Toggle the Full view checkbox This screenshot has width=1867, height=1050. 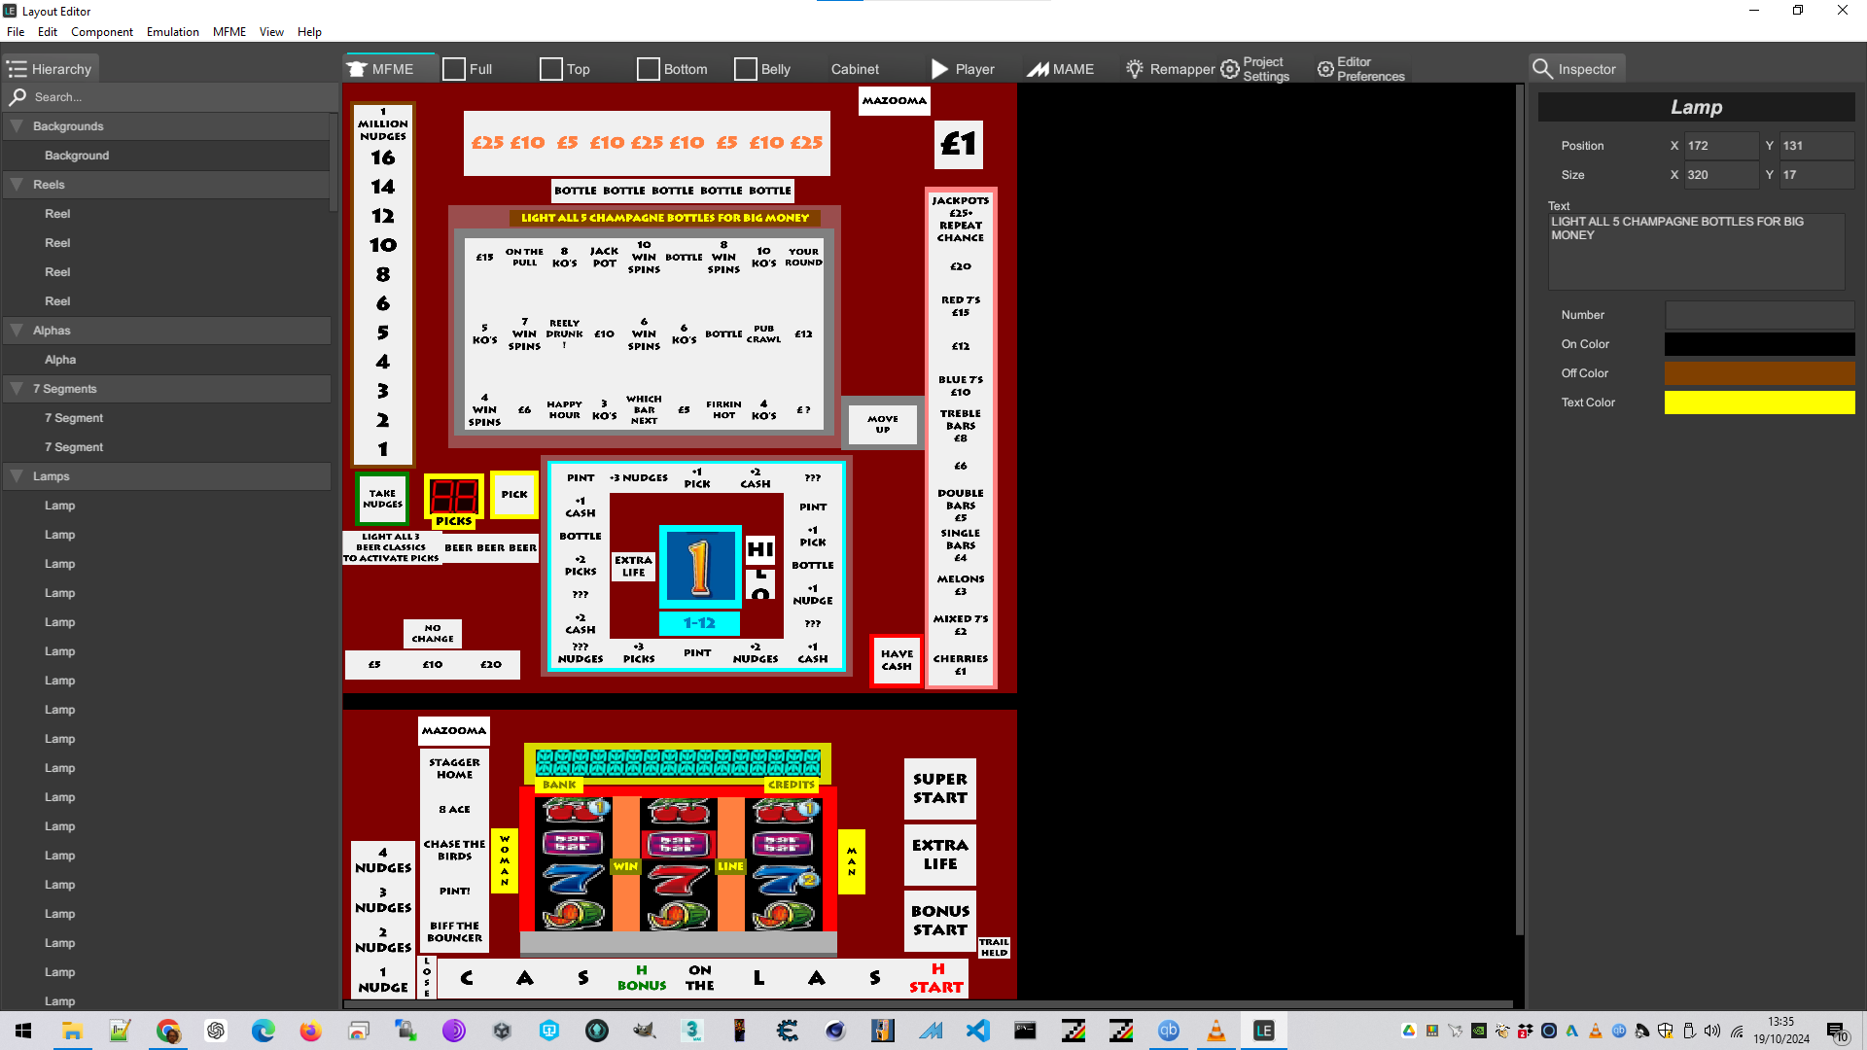pos(454,69)
